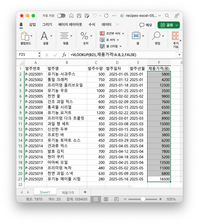Open the 숫자 percent format icon
Image resolution: width=199 pixels, height=224 pixels.
pos(84,36)
